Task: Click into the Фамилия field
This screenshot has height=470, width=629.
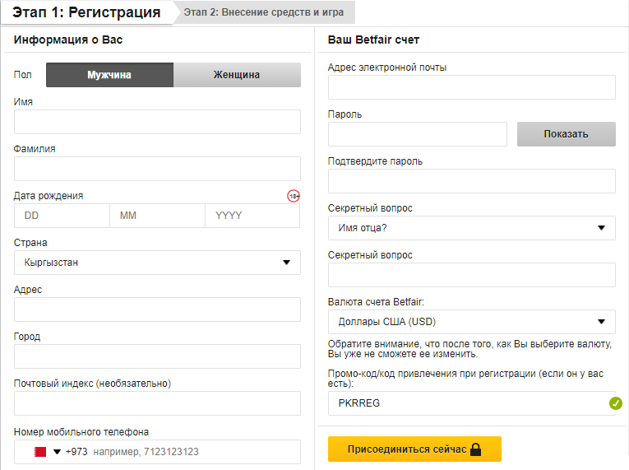Action: click(157, 169)
